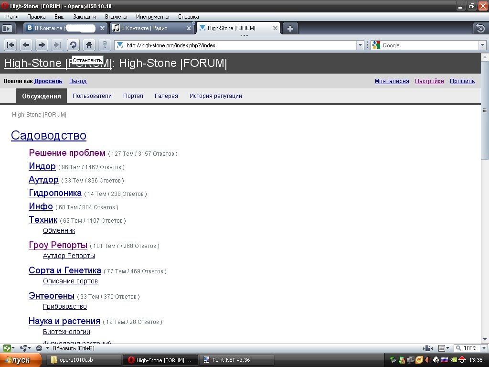
Task: Switch to the Пользователи forum tab
Action: [92, 96]
